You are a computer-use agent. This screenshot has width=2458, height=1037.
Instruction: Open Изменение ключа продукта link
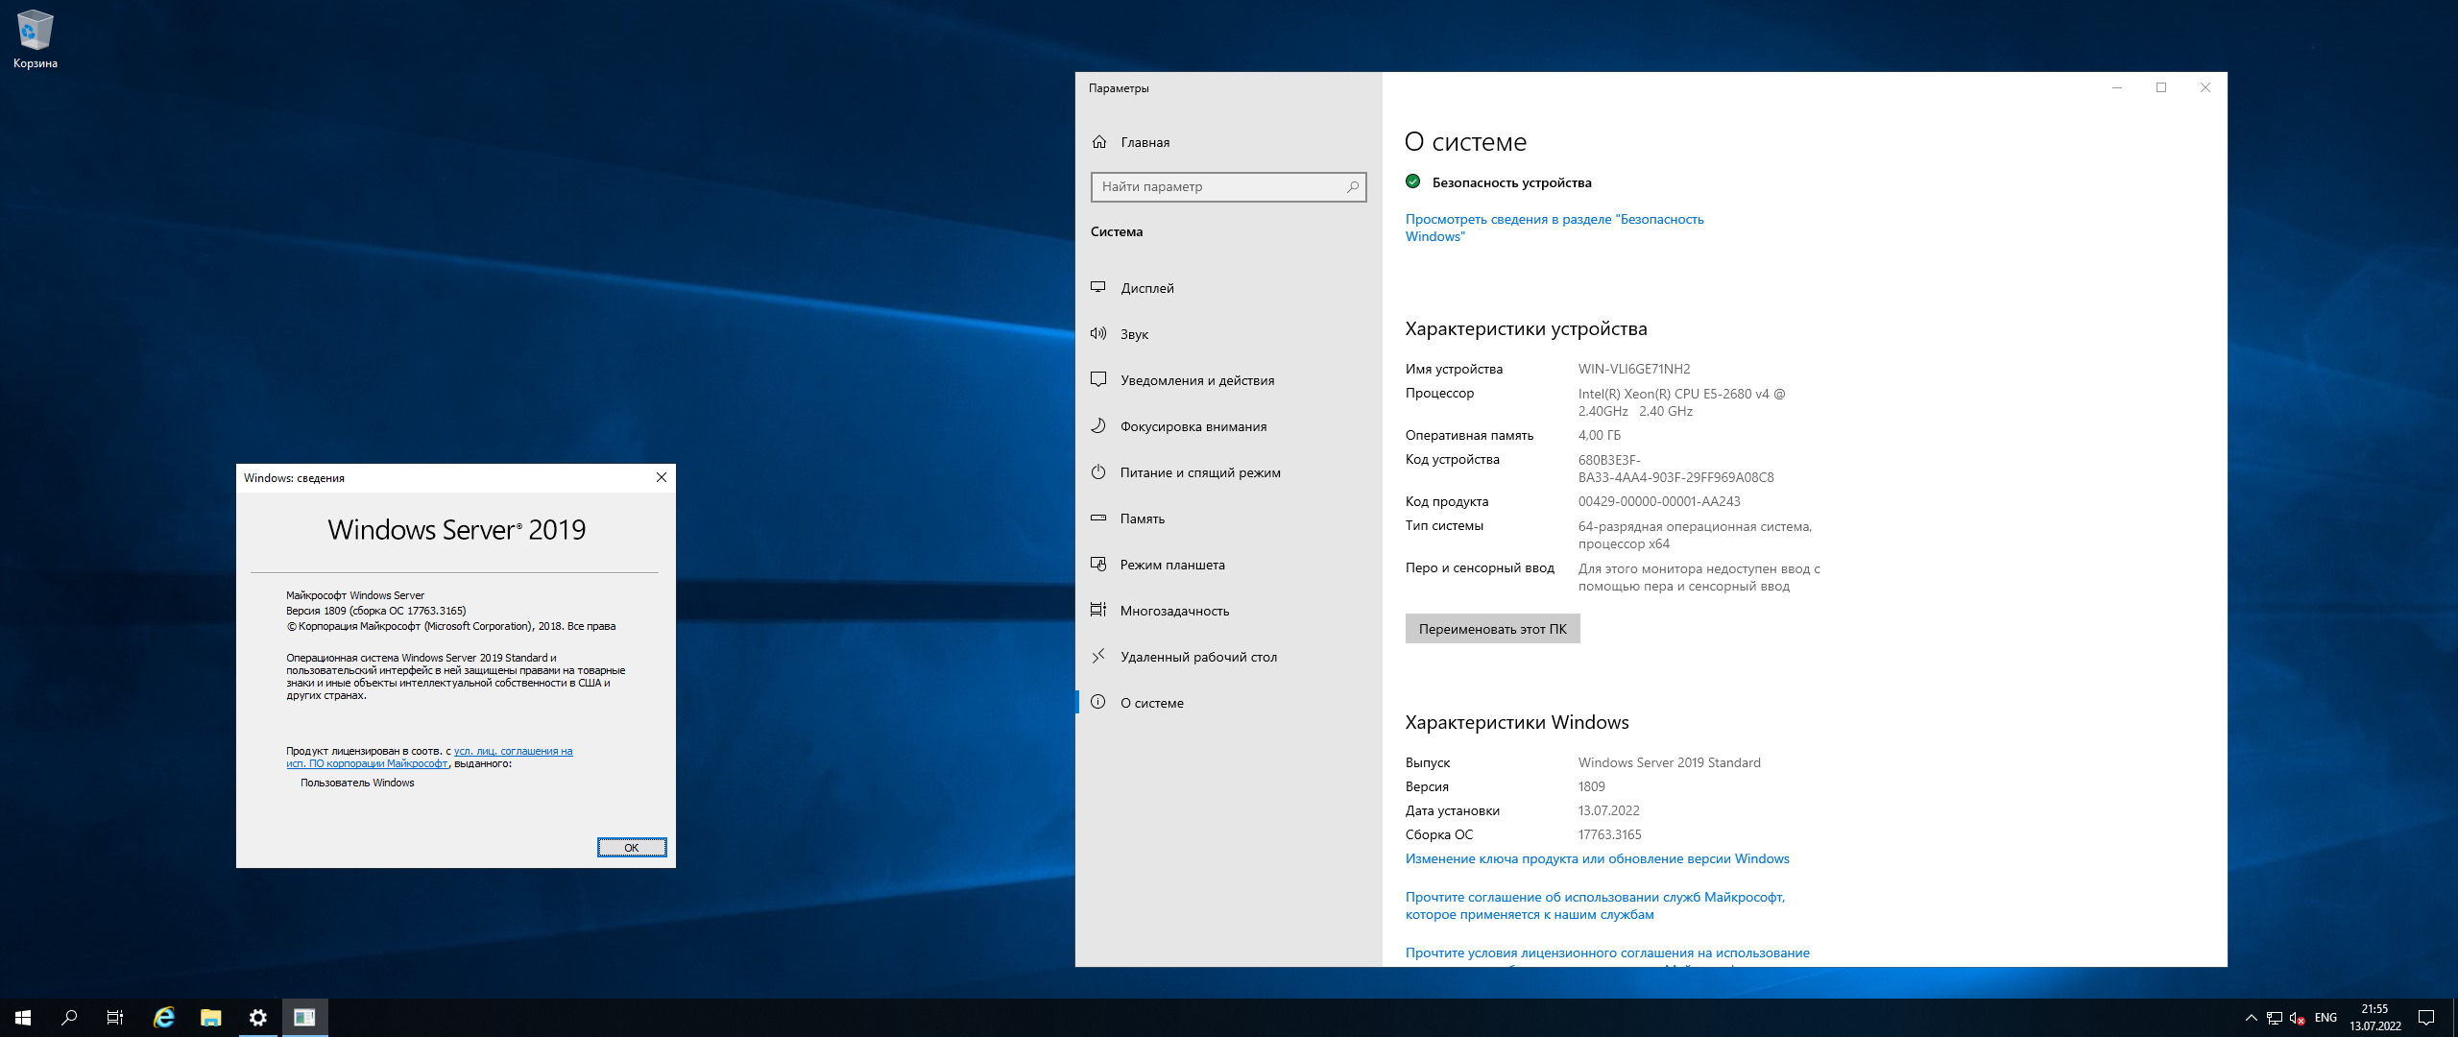coord(1597,859)
